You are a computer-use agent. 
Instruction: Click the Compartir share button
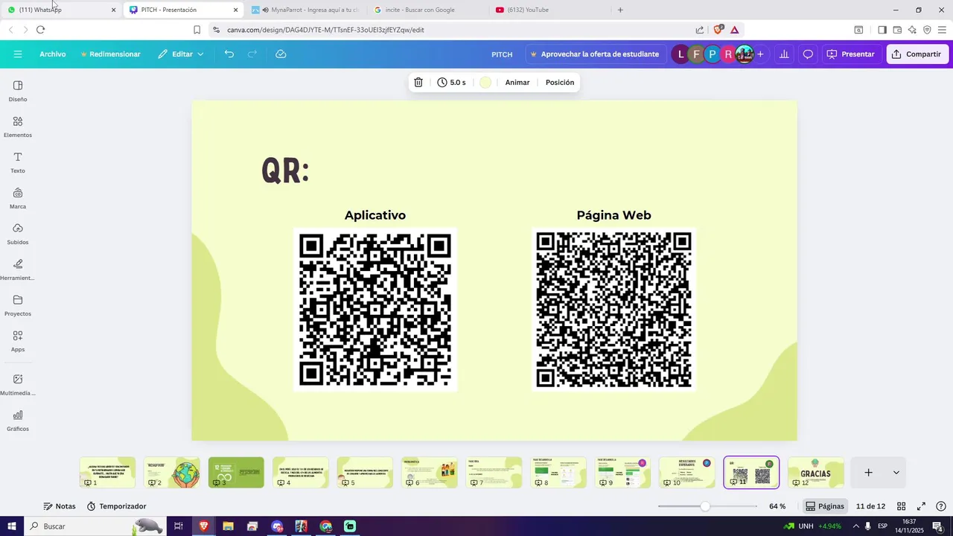(x=917, y=54)
